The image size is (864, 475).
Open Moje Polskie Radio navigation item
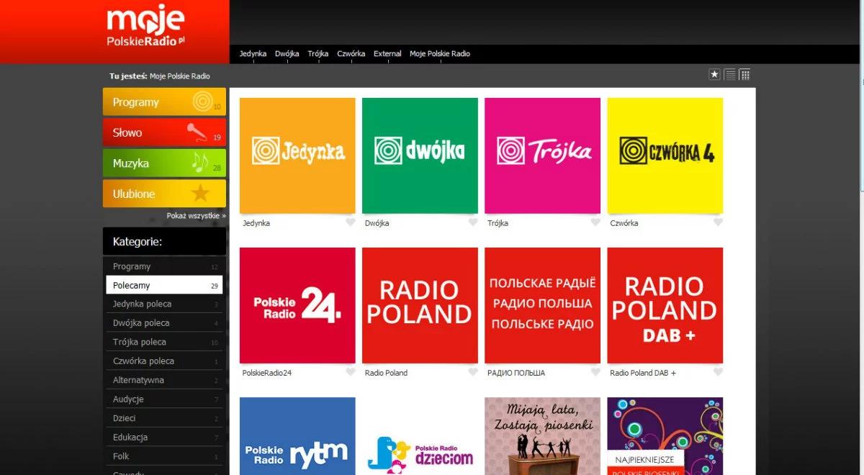coord(440,54)
